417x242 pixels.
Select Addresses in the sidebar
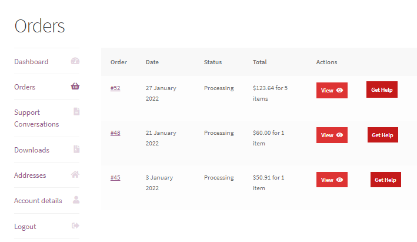click(30, 175)
